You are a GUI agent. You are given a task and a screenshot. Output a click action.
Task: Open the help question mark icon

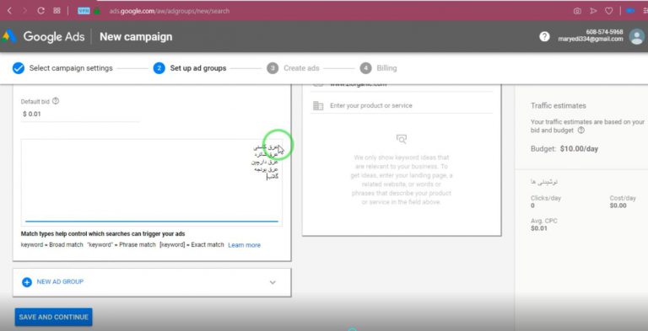pos(544,36)
